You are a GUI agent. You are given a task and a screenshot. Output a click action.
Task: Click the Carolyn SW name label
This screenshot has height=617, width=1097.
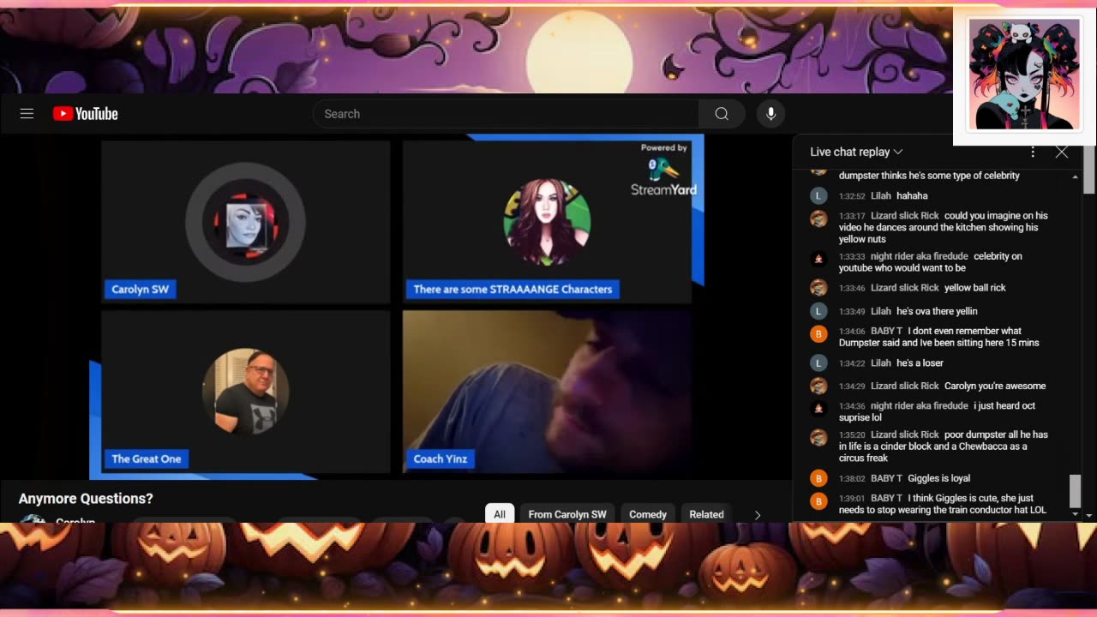coord(141,290)
